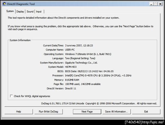
Task: Click Save All Information button
Action: pyautogui.click(x=117, y=112)
